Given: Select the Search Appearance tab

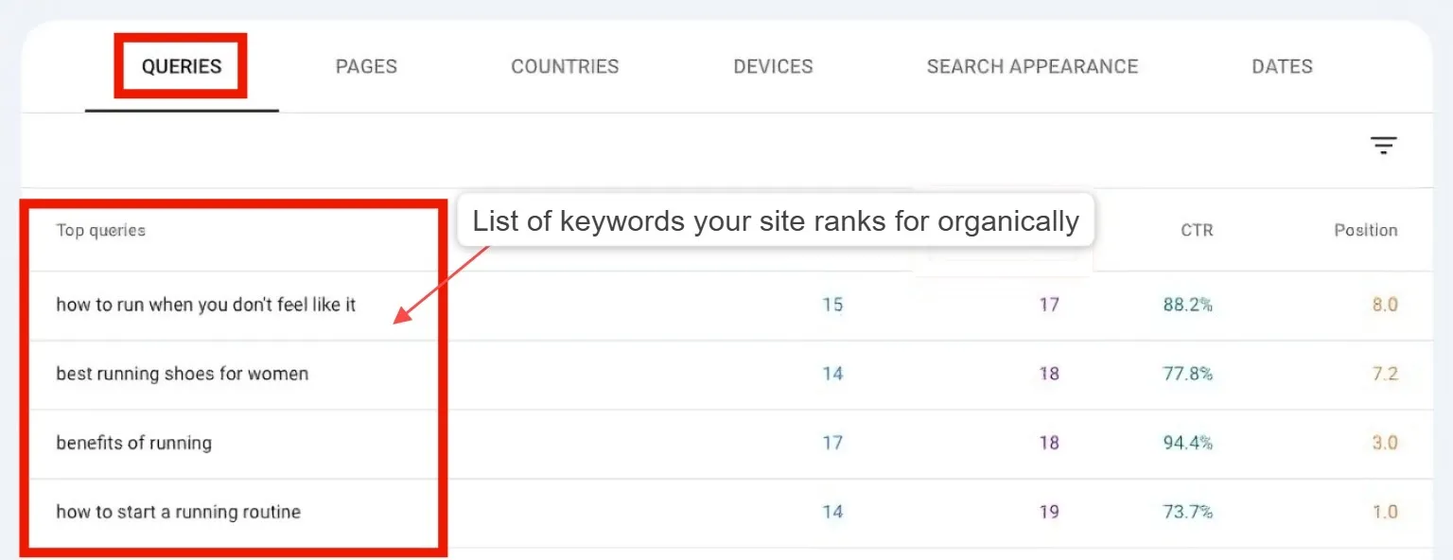Looking at the screenshot, I should 1032,67.
